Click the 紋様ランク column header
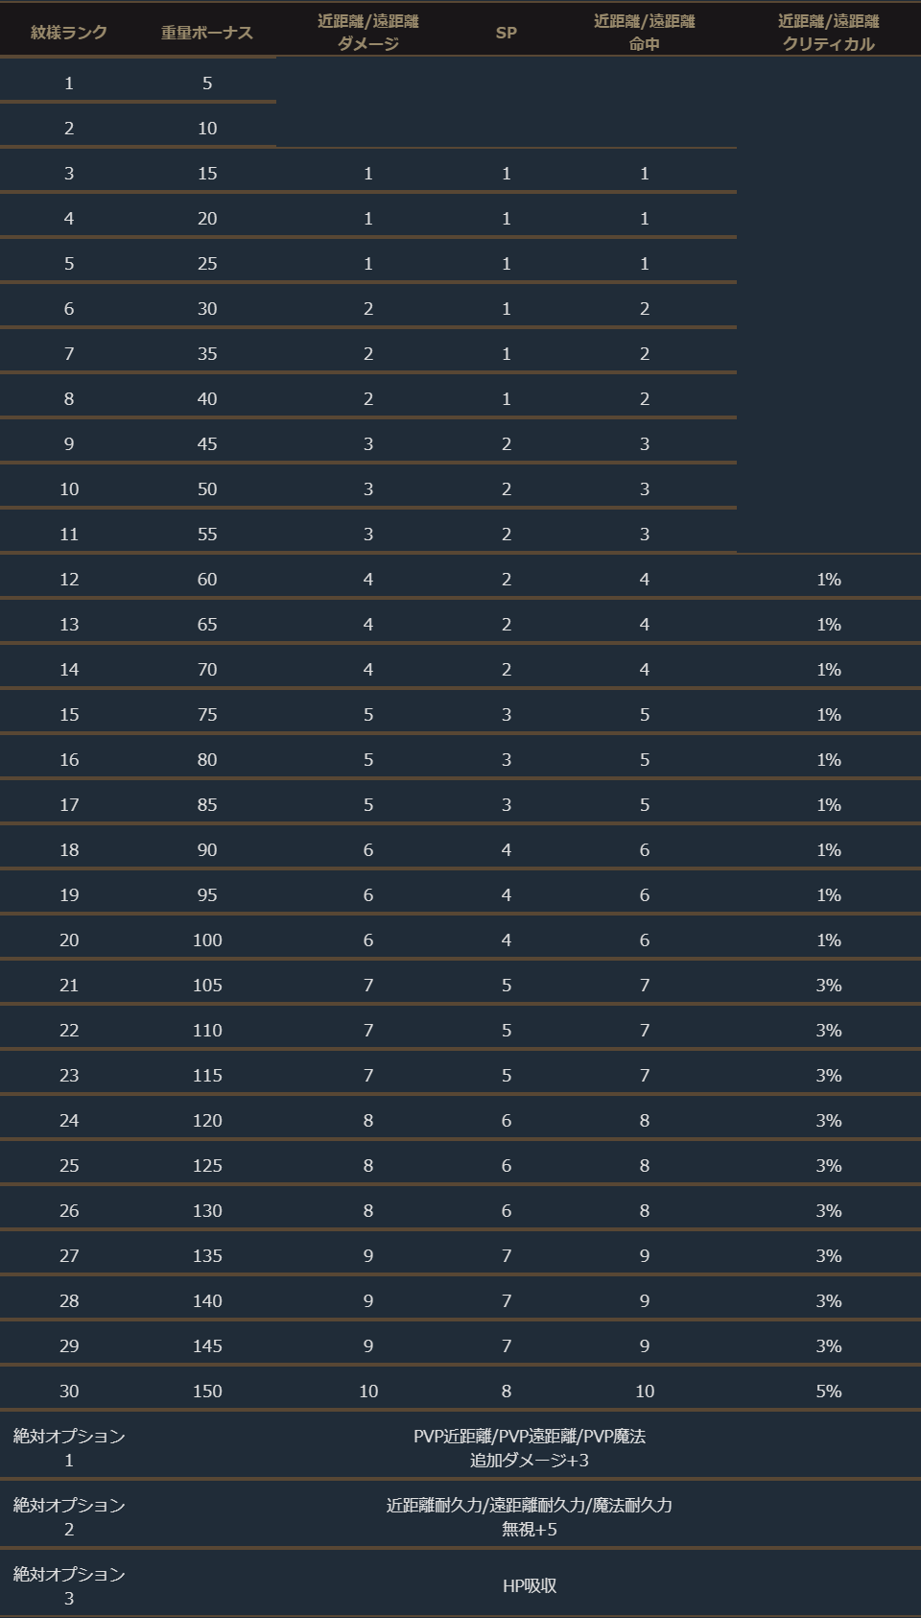This screenshot has height=1618, width=921. click(69, 33)
